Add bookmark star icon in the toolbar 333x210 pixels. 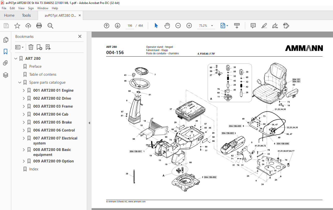17,26
